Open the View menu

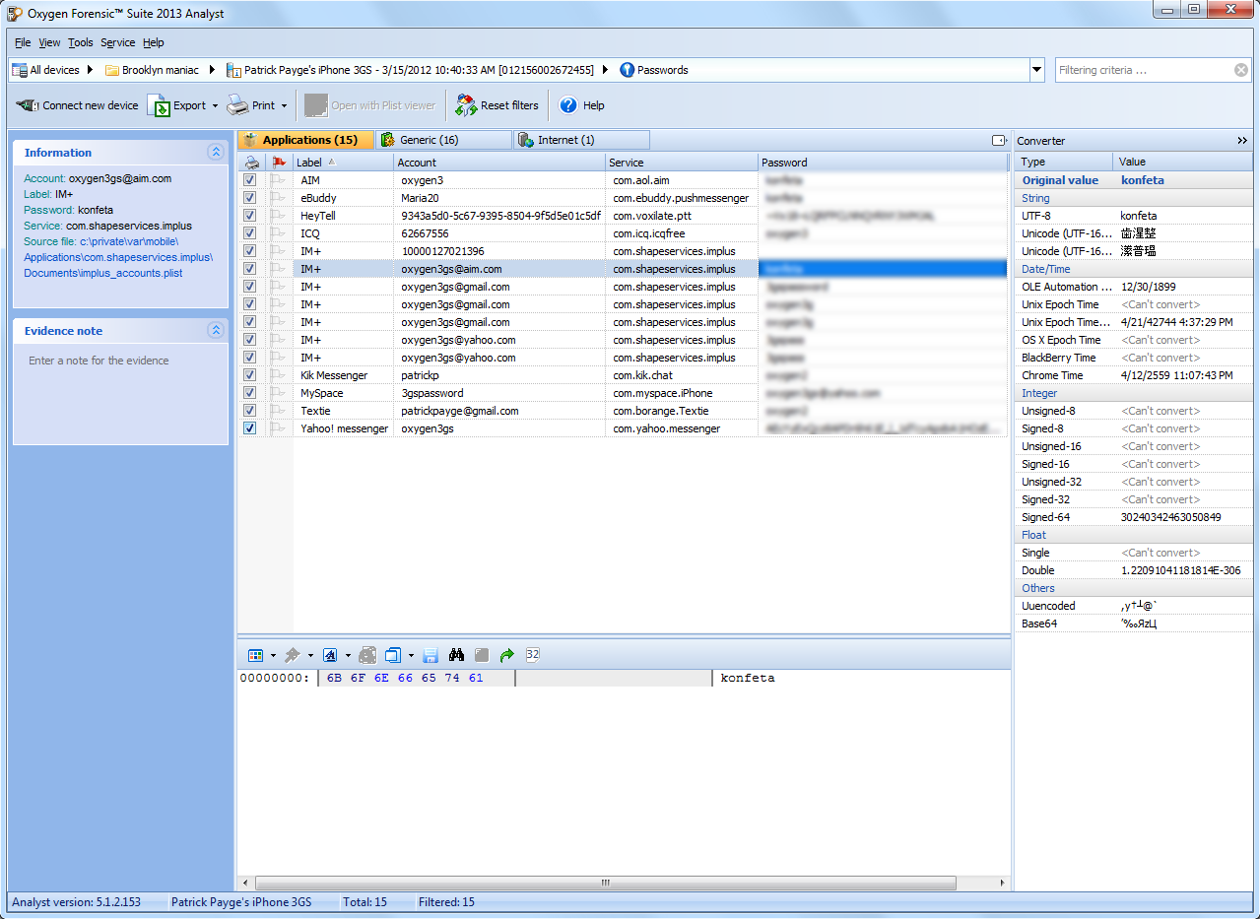click(x=49, y=42)
